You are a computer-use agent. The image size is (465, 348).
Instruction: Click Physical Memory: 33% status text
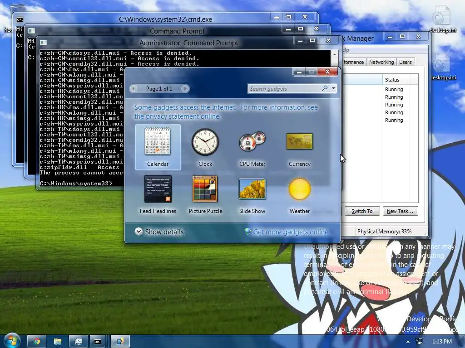click(384, 232)
